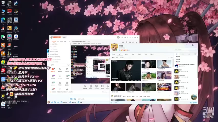Click the share icon in streaming app header

point(137,42)
